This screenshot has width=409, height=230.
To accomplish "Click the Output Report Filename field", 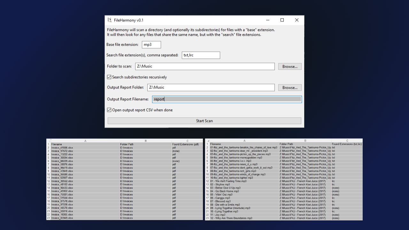I will [x=227, y=99].
